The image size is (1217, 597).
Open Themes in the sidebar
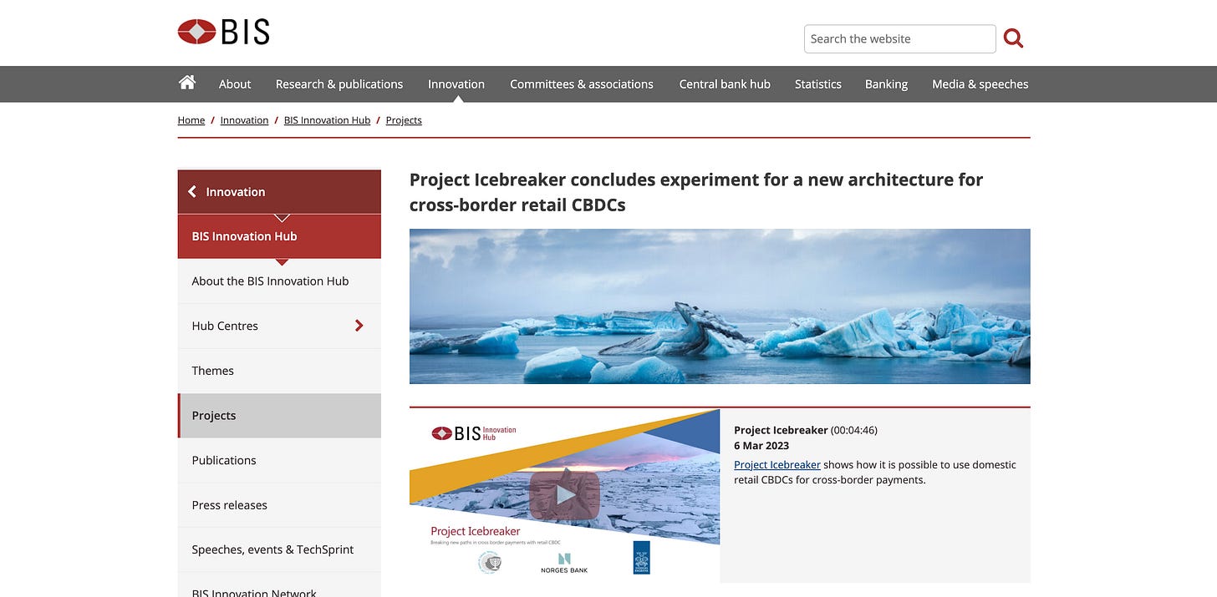coord(279,371)
